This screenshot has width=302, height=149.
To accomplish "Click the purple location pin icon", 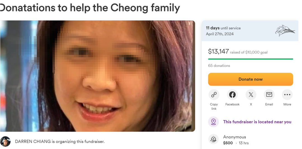I will tap(214, 122).
